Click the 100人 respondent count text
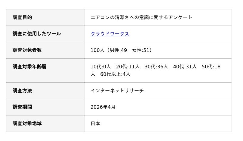This screenshot has width=243, height=141. click(97, 50)
